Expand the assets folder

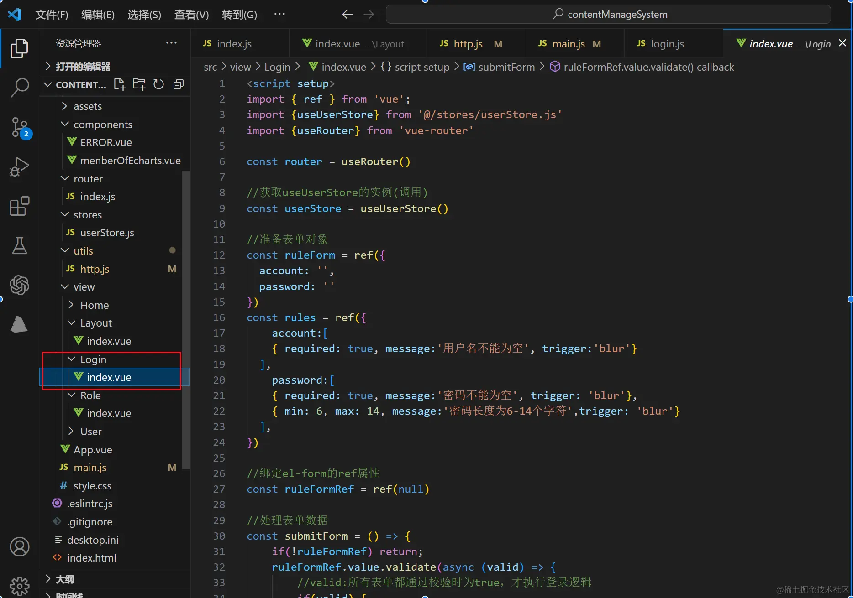[87, 106]
